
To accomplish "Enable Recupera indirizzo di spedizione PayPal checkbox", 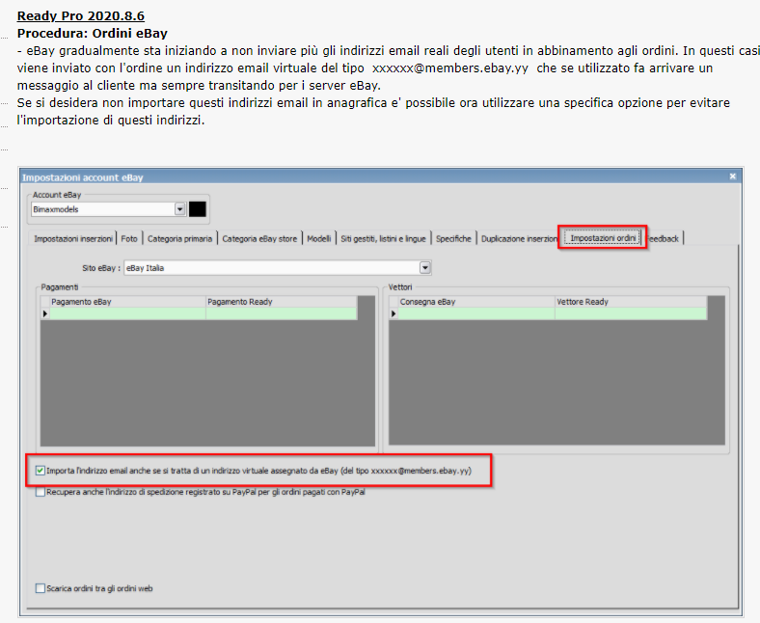I will 41,492.
